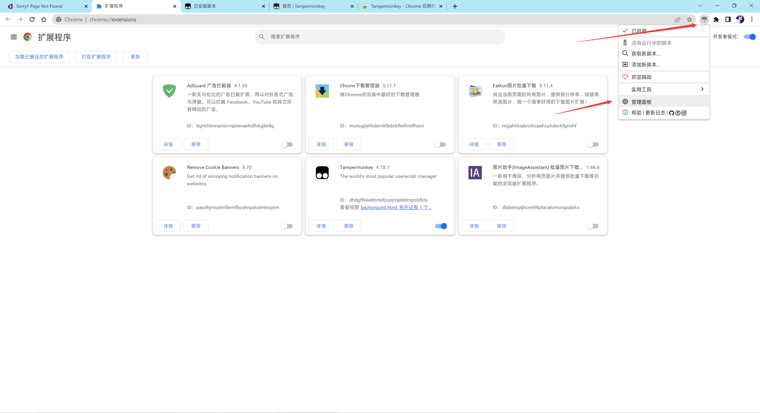Viewport: 760px width, 413px height.
Task: Click the share page icon
Action: 677,20
